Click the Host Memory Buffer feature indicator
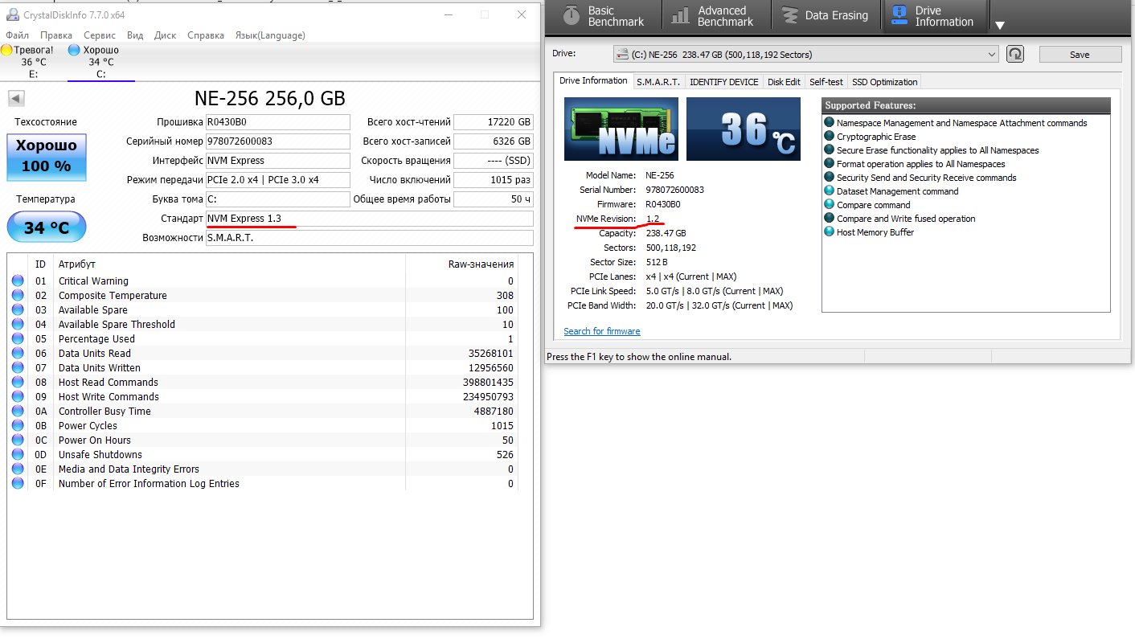Image resolution: width=1135 pixels, height=639 pixels. [x=830, y=232]
